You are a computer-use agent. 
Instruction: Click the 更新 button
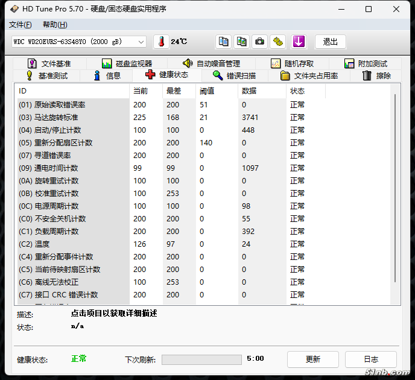point(312,359)
